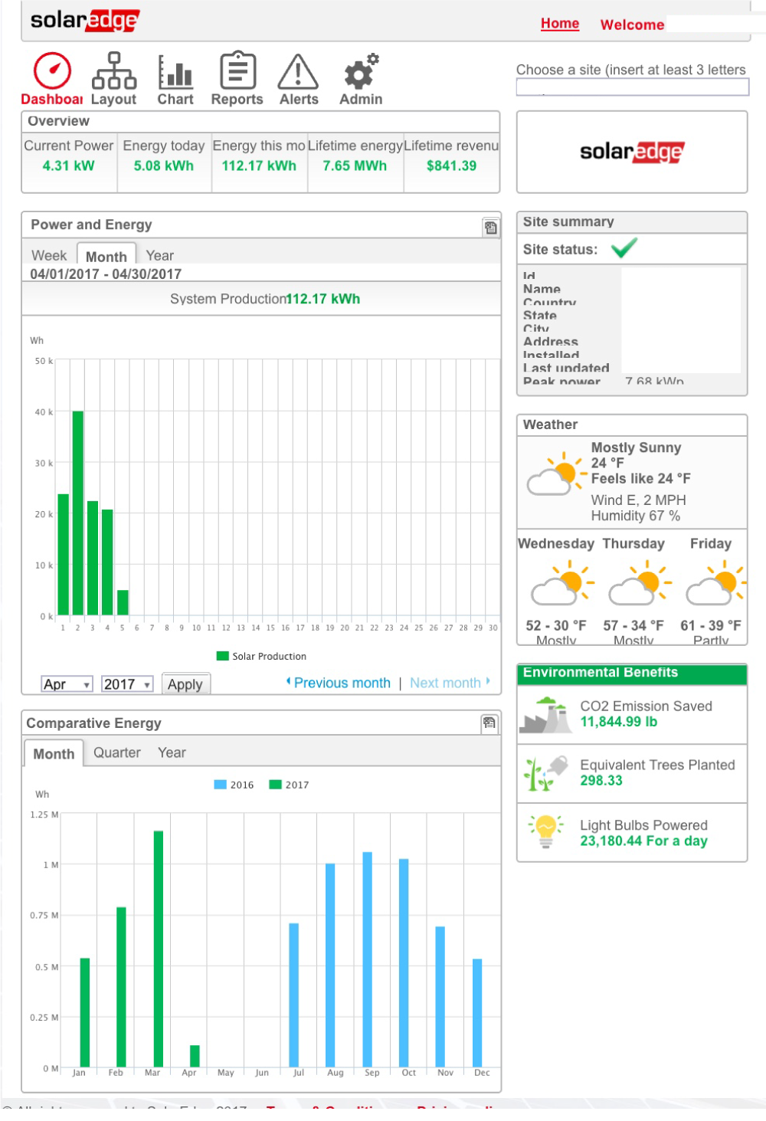
Task: Select the Quarter tab in Comparative Energy
Action: [117, 752]
